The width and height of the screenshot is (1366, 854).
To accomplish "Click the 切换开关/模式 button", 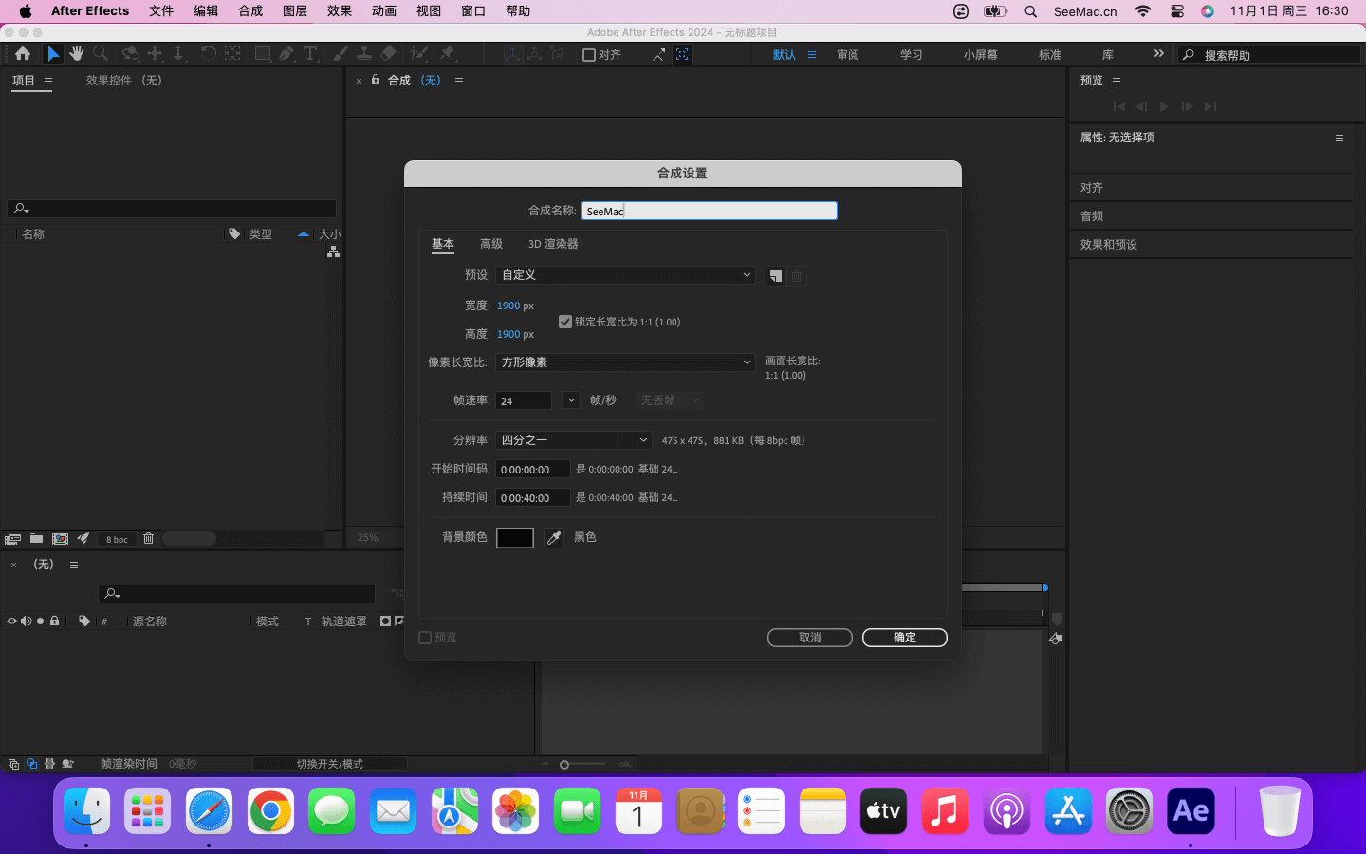I will pos(330,764).
